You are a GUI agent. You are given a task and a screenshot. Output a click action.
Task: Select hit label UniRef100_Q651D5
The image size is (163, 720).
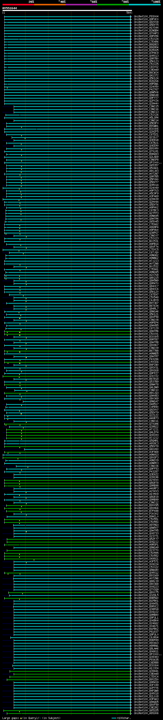(146, 710)
